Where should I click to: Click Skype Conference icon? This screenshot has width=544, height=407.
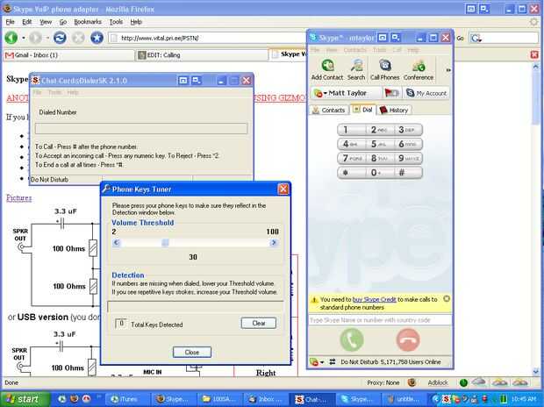tap(419, 70)
